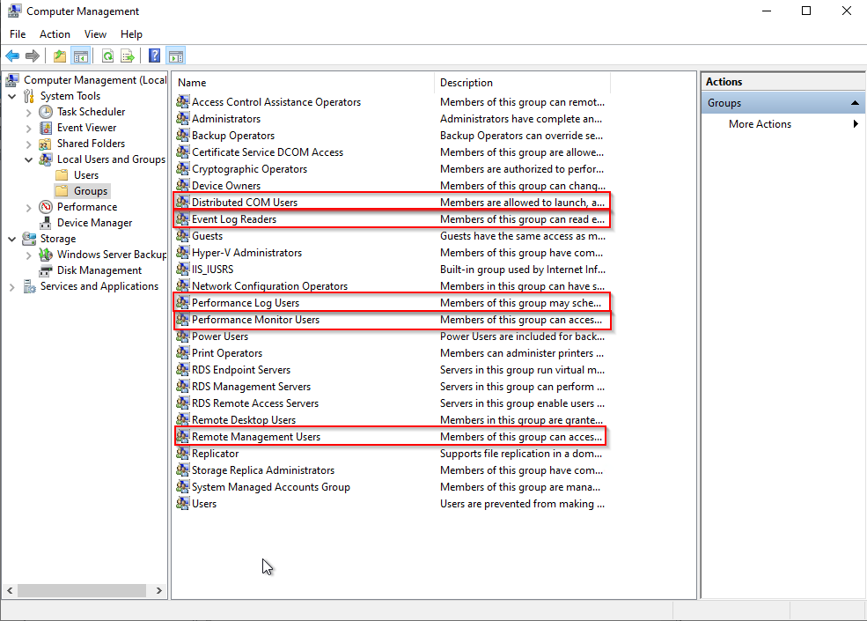Click the Back arrow toolbar icon
Image resolution: width=867 pixels, height=621 pixels.
point(12,56)
